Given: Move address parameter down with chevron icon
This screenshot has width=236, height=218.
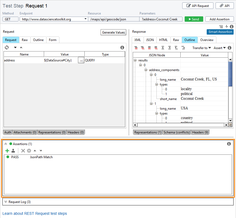Looking at the screenshot, I should (x=15, y=47).
